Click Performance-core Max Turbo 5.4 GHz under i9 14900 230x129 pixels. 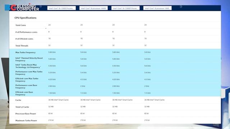point(83,72)
